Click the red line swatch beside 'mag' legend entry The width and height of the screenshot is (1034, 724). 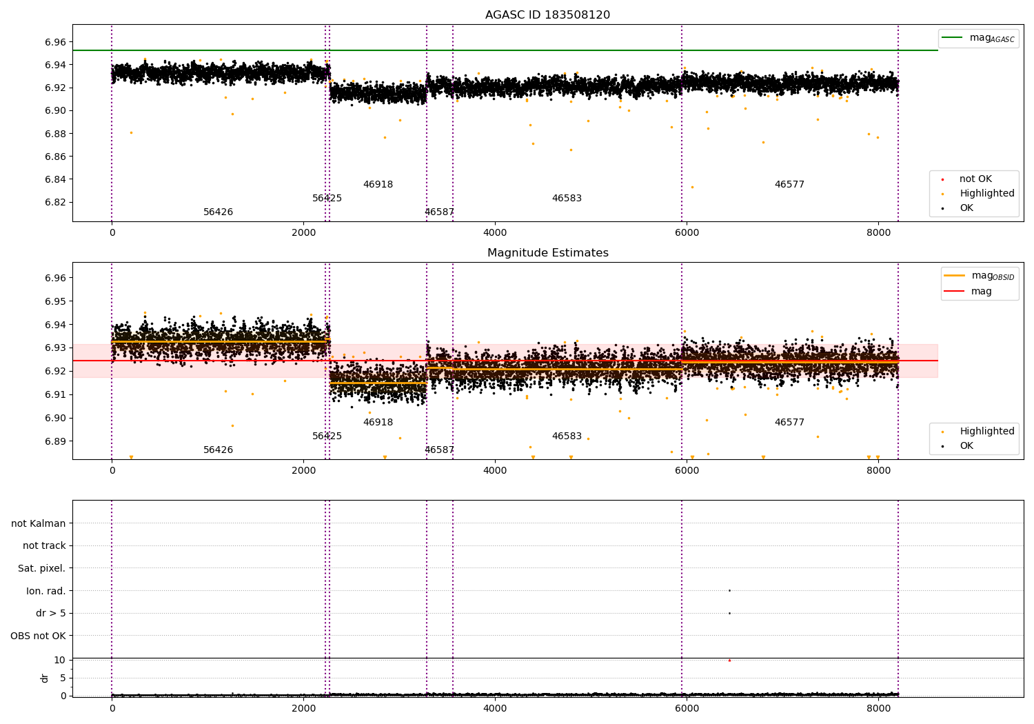click(x=955, y=292)
